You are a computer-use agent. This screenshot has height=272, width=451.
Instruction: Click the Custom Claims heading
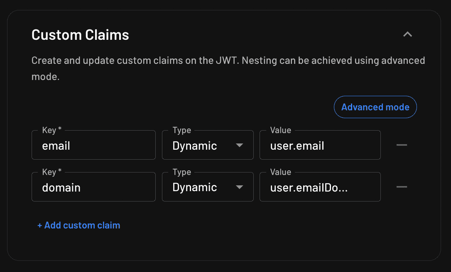tap(80, 34)
